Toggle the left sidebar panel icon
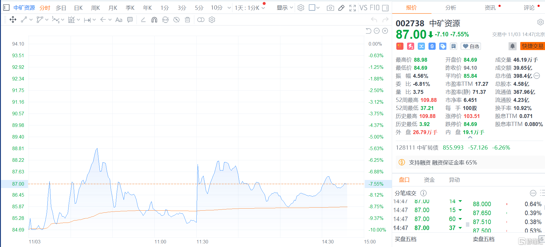 pyautogui.click(x=6, y=7)
